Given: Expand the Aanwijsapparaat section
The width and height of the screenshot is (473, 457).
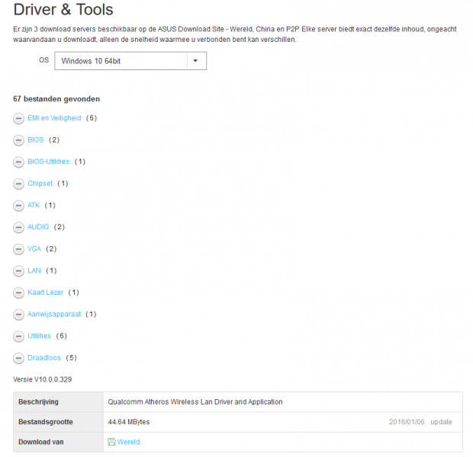Looking at the screenshot, I should click(53, 314).
